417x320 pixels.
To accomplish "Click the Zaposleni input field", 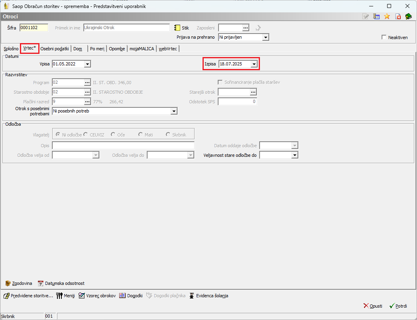I will click(230, 28).
